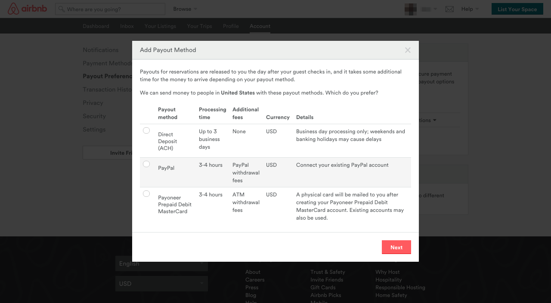Close the Add Payout Method dialog
The width and height of the screenshot is (551, 303).
pos(408,50)
